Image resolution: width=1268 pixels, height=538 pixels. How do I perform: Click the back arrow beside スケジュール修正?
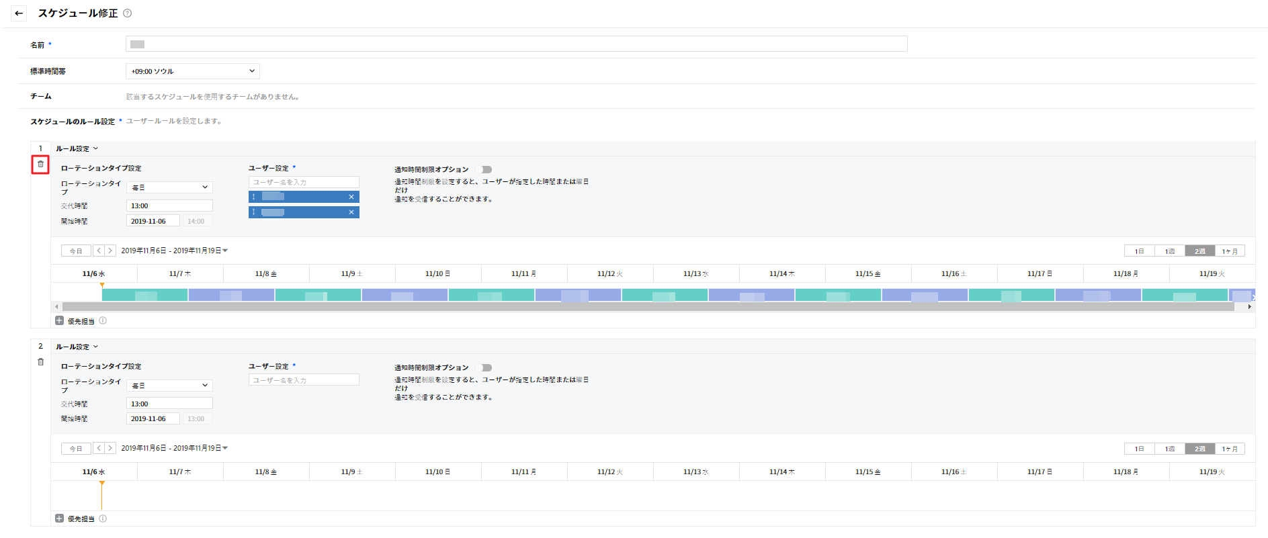click(x=19, y=13)
